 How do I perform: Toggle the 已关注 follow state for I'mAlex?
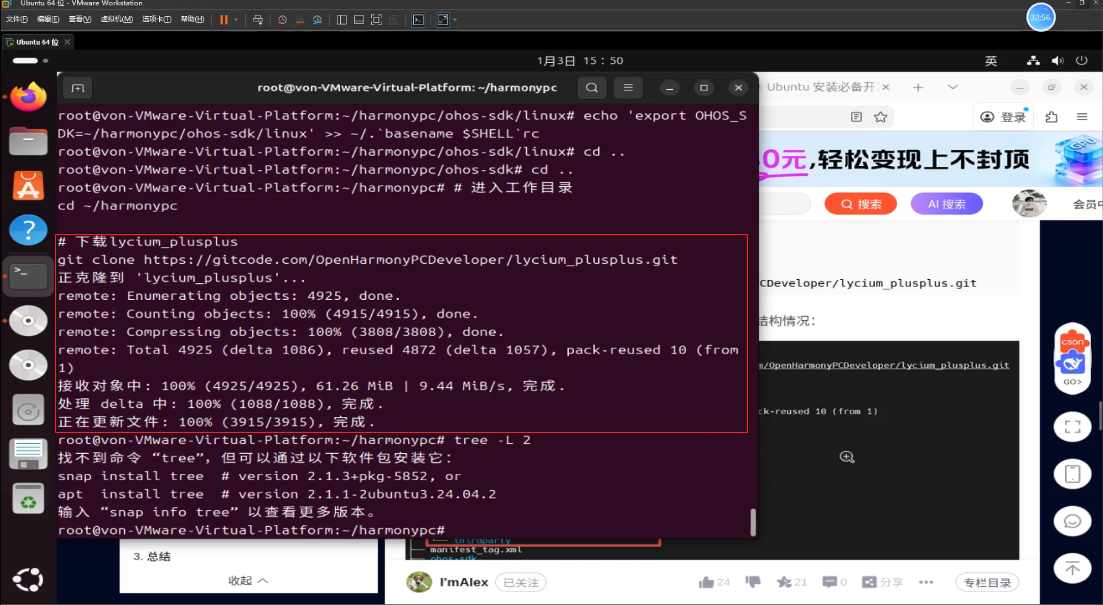tap(520, 582)
